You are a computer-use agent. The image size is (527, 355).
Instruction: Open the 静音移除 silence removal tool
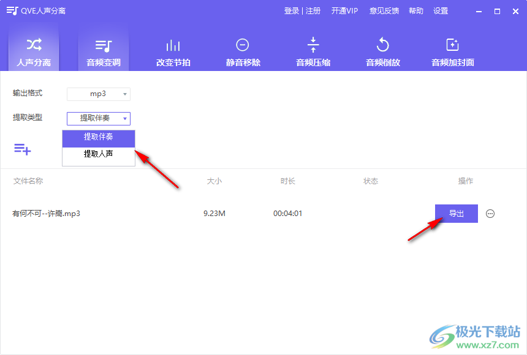tap(243, 52)
